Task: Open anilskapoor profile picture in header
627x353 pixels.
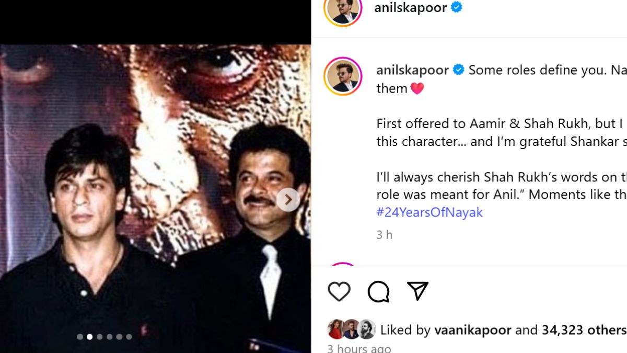Action: coord(343,9)
